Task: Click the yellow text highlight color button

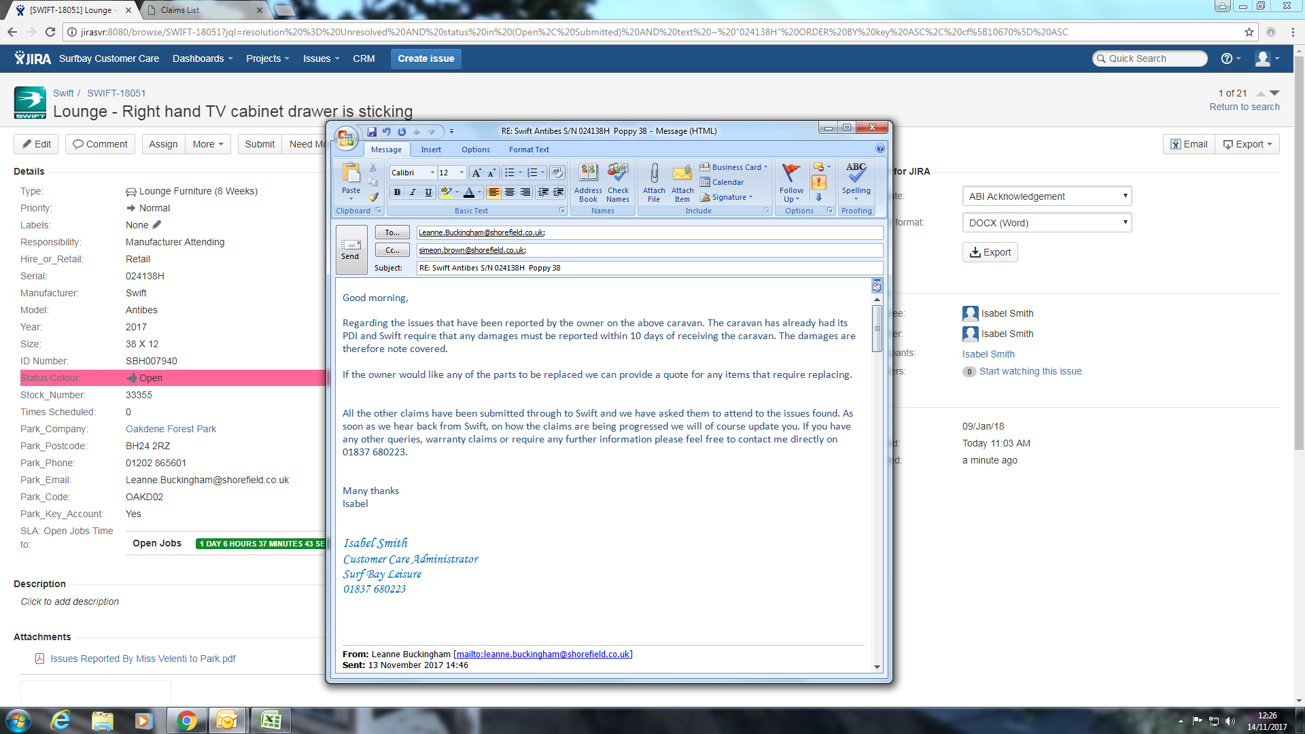Action: [446, 192]
